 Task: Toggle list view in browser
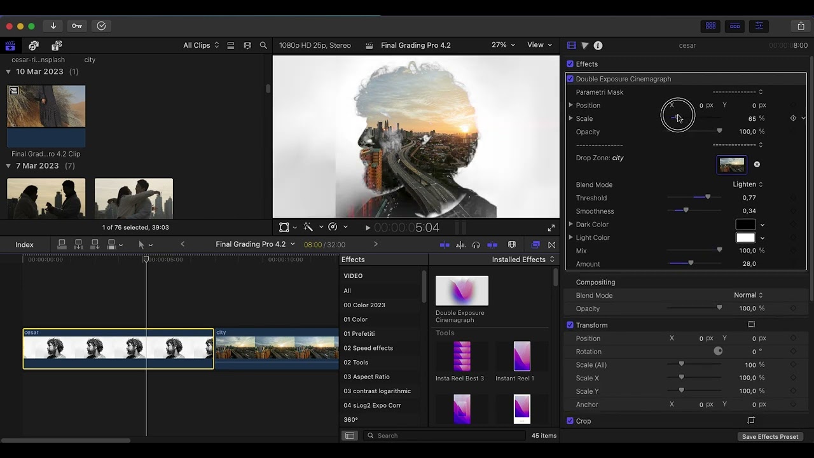pyautogui.click(x=231, y=45)
